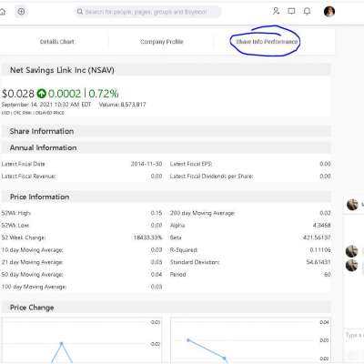Open the friend requests person icon
The height and width of the screenshot is (364, 364).
click(x=276, y=11)
